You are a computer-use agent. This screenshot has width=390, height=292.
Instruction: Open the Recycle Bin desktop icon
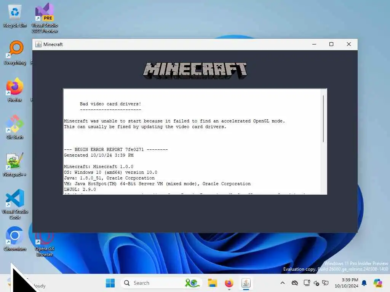15,16
